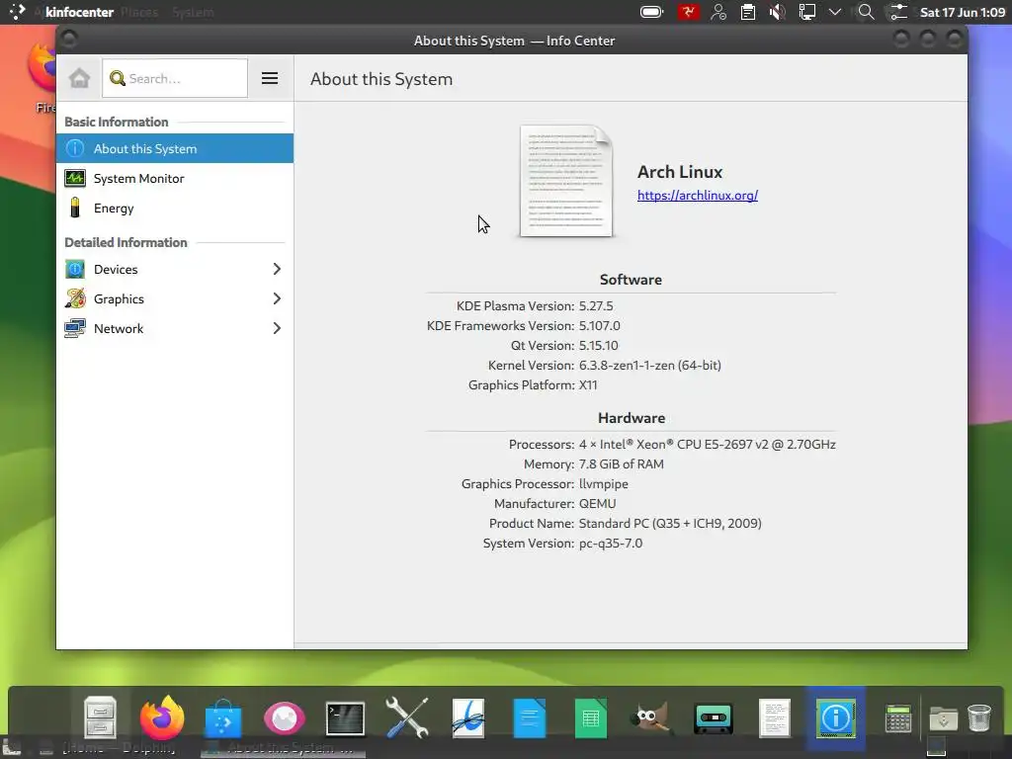The height and width of the screenshot is (759, 1012).
Task: Click the application launcher icon in the top-left corner
Action: 17,12
